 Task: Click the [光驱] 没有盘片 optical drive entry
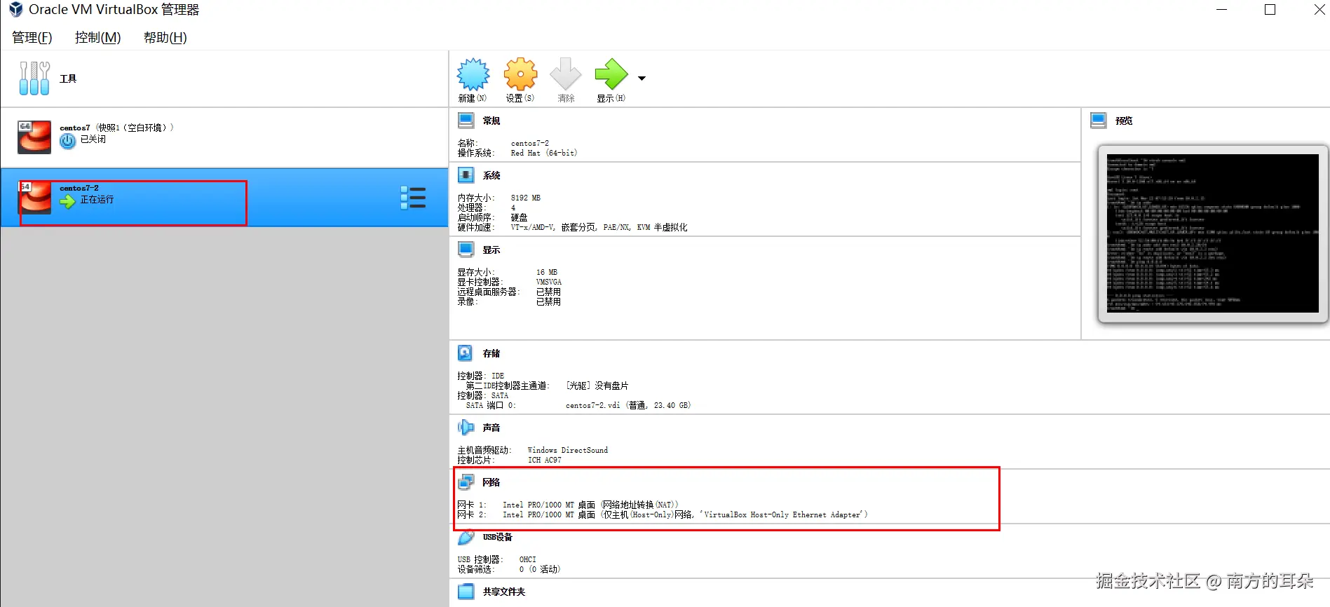click(x=597, y=386)
